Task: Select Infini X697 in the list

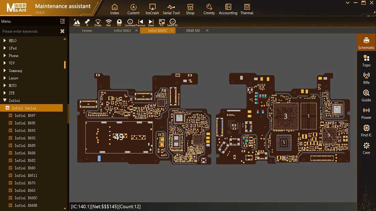Action: [25, 116]
